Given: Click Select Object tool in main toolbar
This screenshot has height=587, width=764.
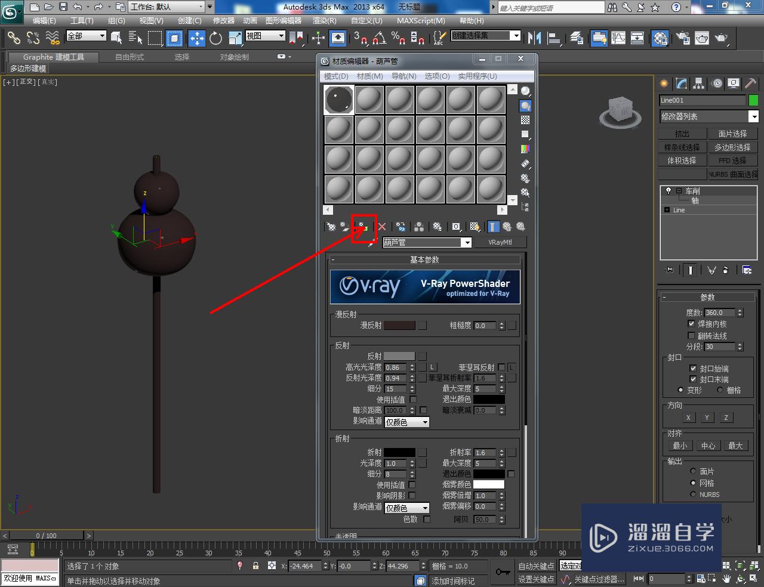Looking at the screenshot, I should pos(116,38).
